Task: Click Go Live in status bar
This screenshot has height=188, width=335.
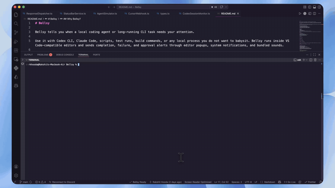Action: (290, 182)
